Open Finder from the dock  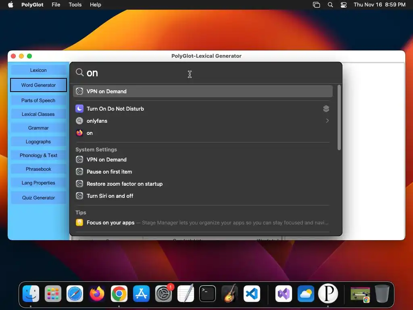click(x=31, y=293)
